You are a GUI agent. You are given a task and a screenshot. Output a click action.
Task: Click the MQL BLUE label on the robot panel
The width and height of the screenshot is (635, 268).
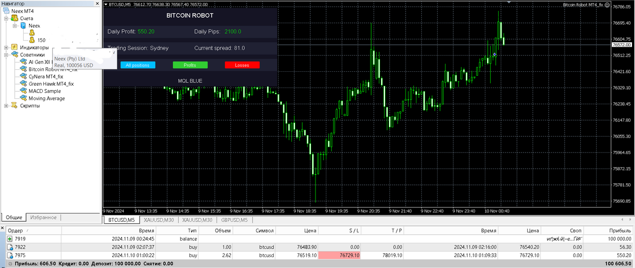190,81
